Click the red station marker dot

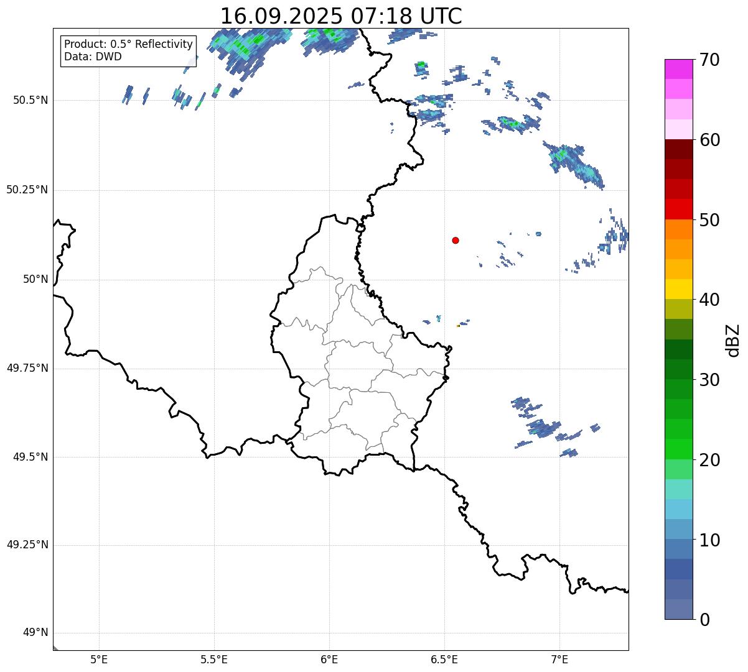coord(456,240)
